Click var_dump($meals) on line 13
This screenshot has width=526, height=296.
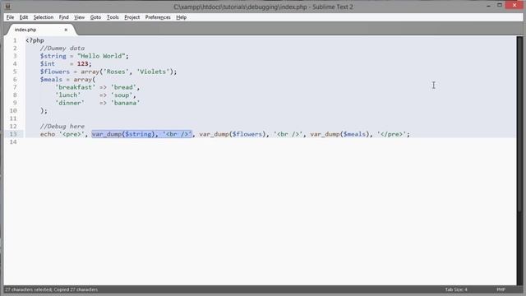click(x=339, y=134)
